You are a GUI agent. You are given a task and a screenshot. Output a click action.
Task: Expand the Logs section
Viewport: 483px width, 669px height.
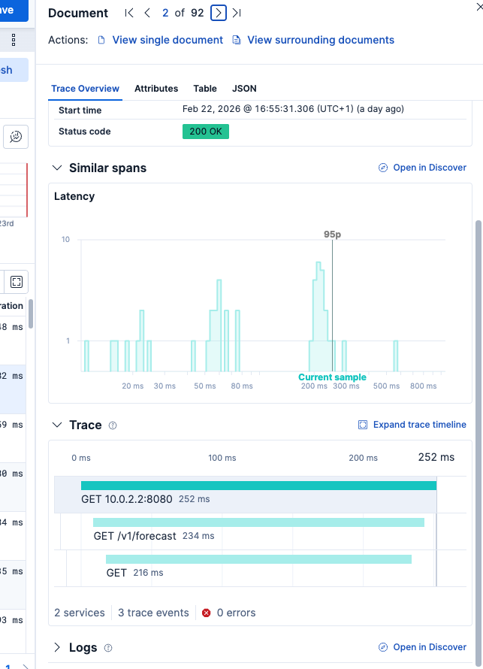point(57,647)
